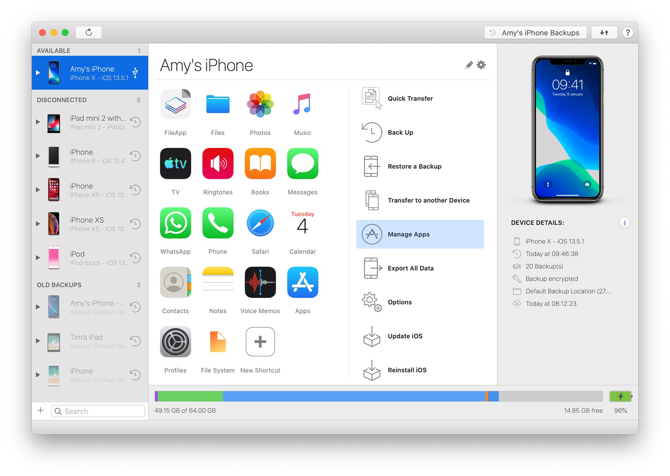Expand the iPhone XR device row
The height and width of the screenshot is (476, 670).
38,190
